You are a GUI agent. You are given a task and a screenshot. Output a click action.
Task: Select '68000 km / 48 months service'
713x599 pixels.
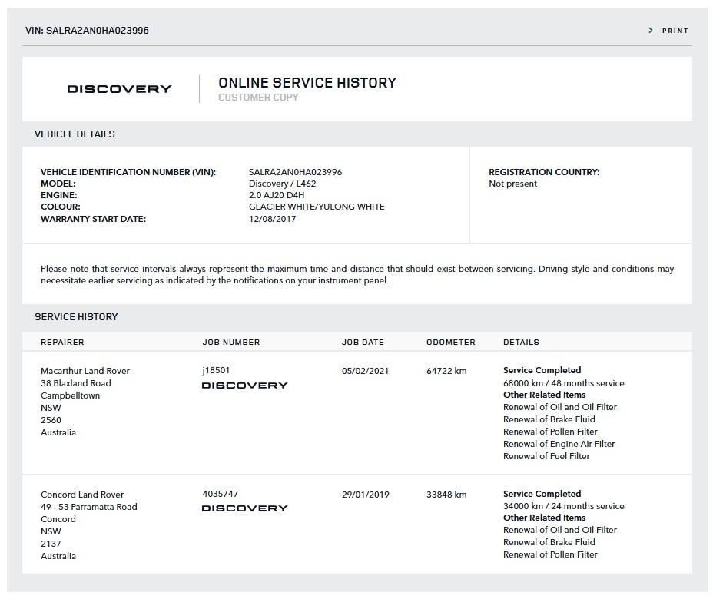tap(563, 383)
